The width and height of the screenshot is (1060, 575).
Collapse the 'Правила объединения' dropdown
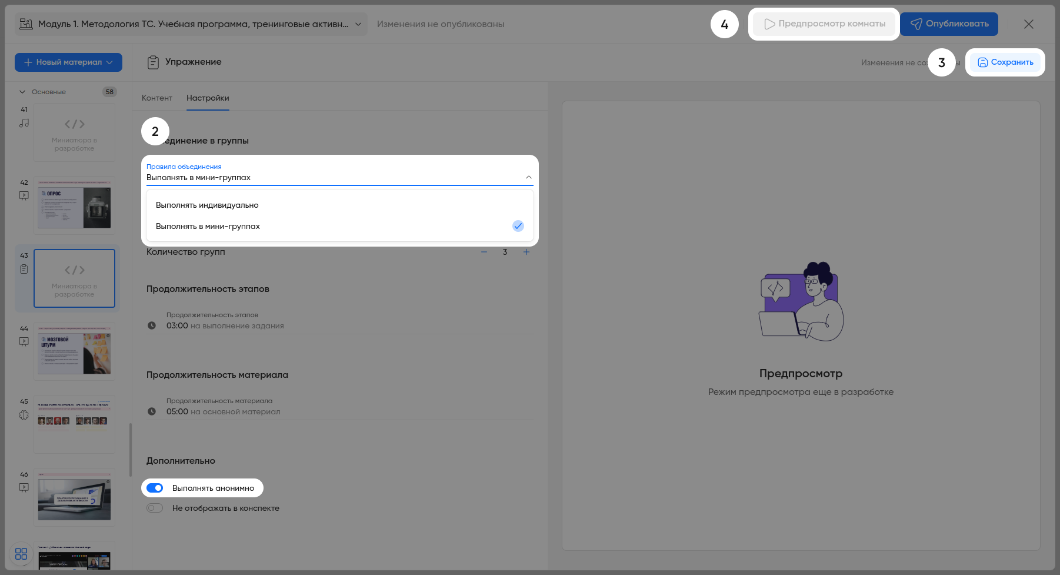[x=528, y=177]
